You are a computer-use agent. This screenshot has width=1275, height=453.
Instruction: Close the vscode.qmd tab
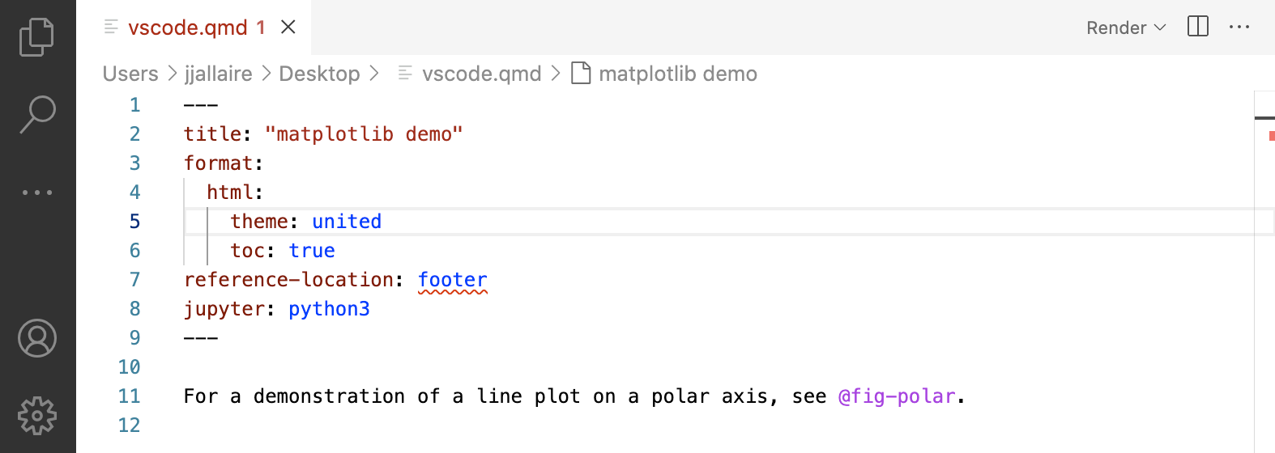288,27
